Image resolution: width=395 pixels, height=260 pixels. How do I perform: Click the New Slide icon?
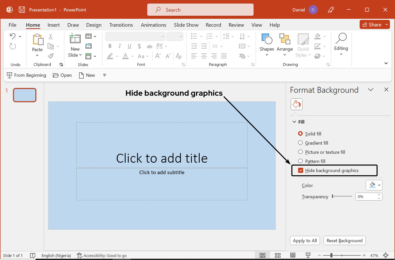(75, 39)
